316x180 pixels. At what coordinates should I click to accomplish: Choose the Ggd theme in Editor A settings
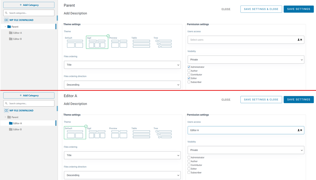pos(97,134)
